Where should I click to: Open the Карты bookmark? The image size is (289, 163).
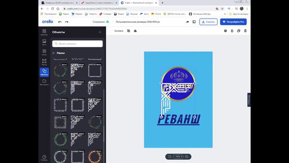[x=64, y=14]
